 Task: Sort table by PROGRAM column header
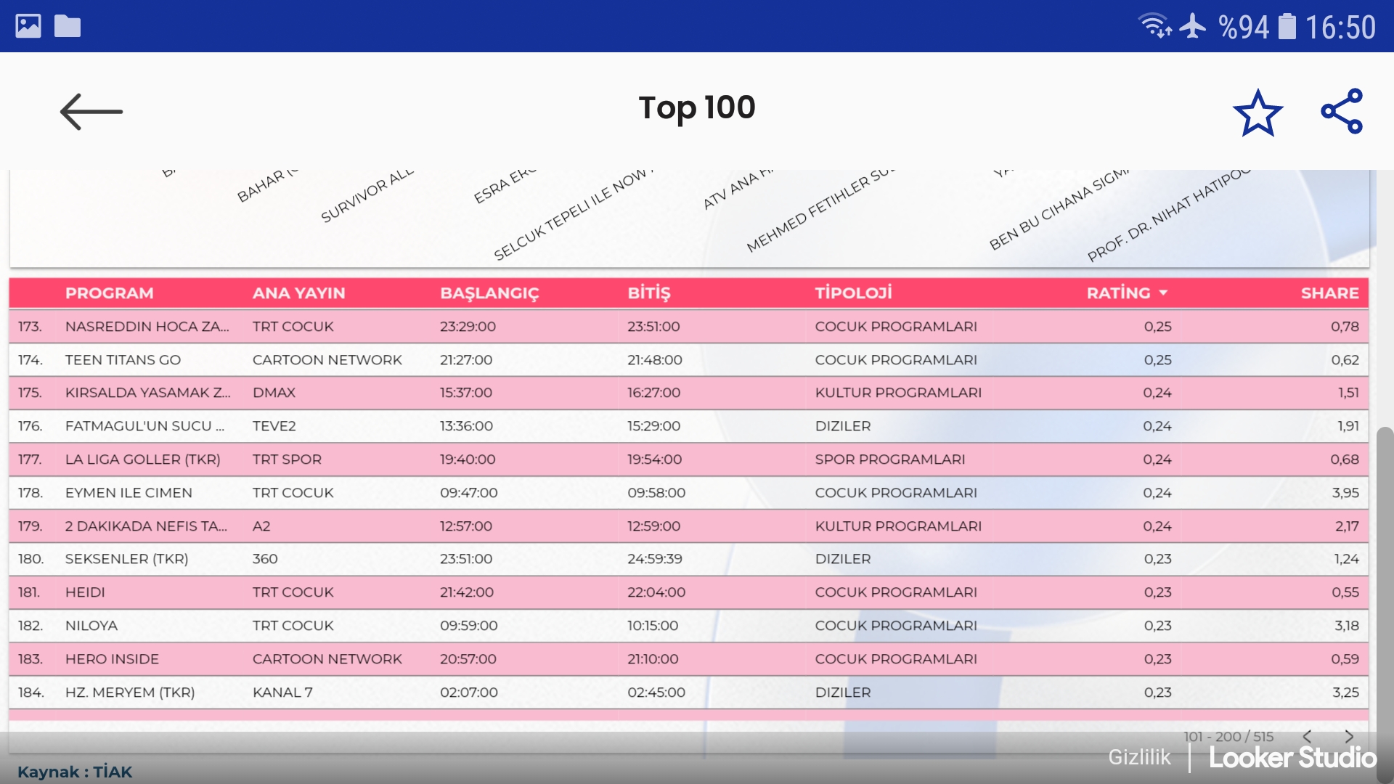point(110,293)
